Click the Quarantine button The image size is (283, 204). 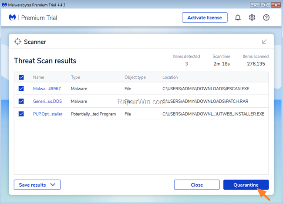pyautogui.click(x=246, y=185)
